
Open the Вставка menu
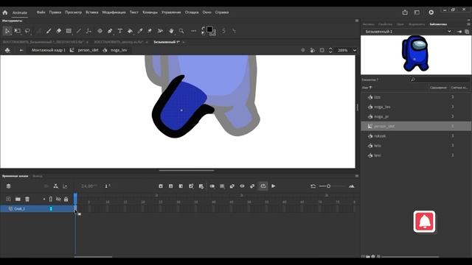pyautogui.click(x=91, y=13)
